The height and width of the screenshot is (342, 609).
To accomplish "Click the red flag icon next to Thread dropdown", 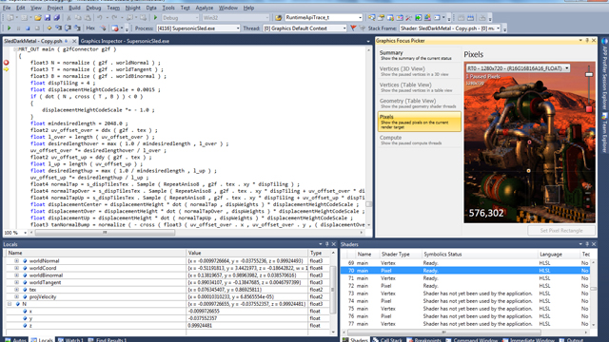I will (353, 28).
